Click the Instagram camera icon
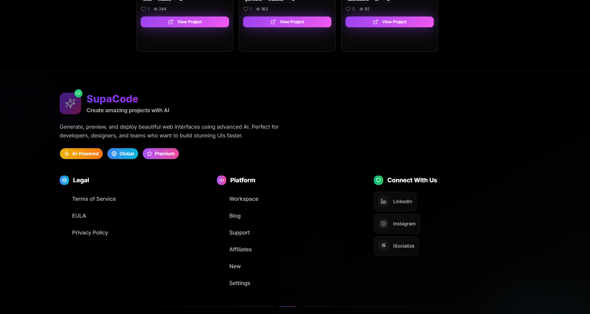 click(384, 224)
